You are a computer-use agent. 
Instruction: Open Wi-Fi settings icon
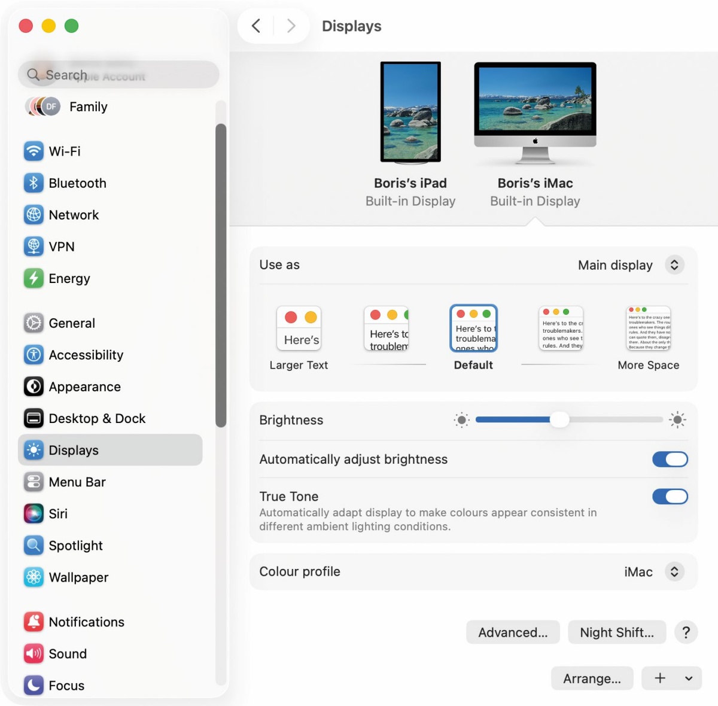[x=34, y=151]
